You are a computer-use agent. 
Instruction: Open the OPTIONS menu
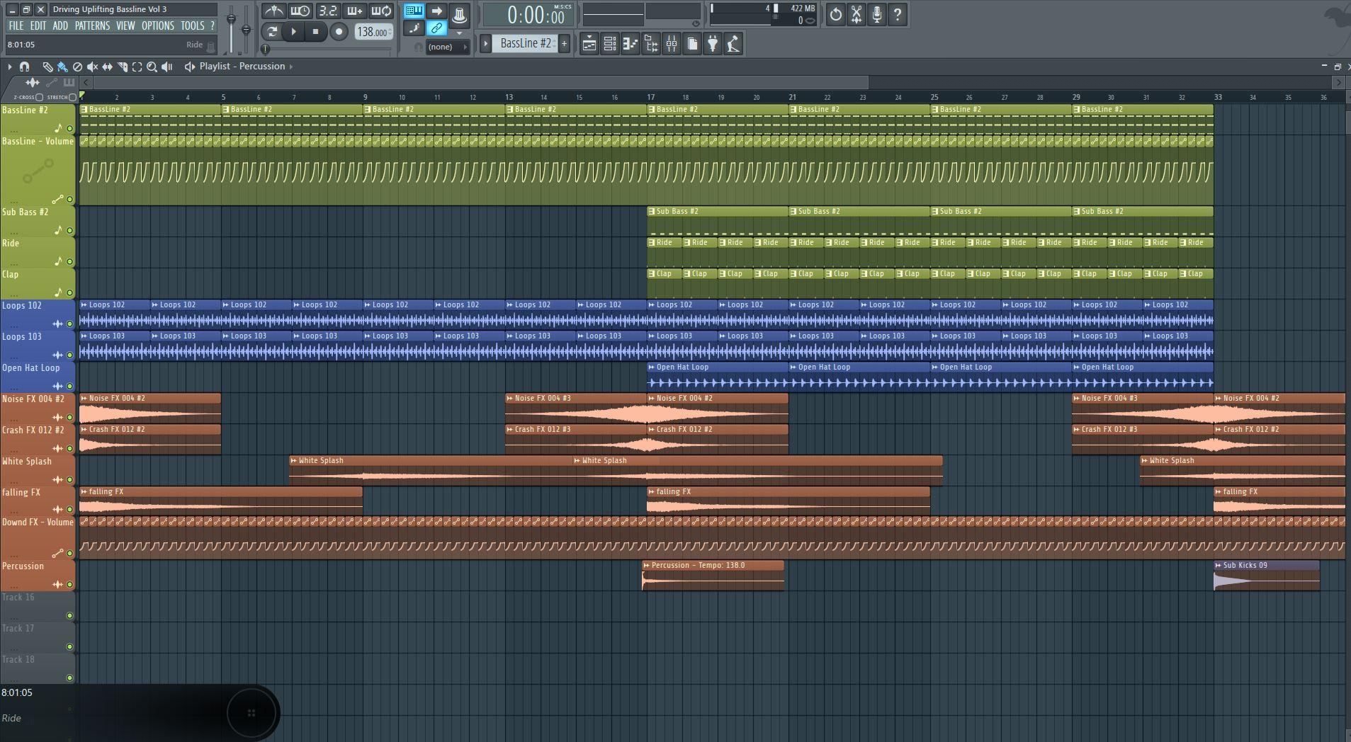pyautogui.click(x=157, y=25)
